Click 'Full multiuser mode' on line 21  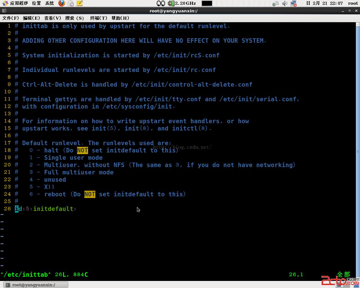coord(79,172)
